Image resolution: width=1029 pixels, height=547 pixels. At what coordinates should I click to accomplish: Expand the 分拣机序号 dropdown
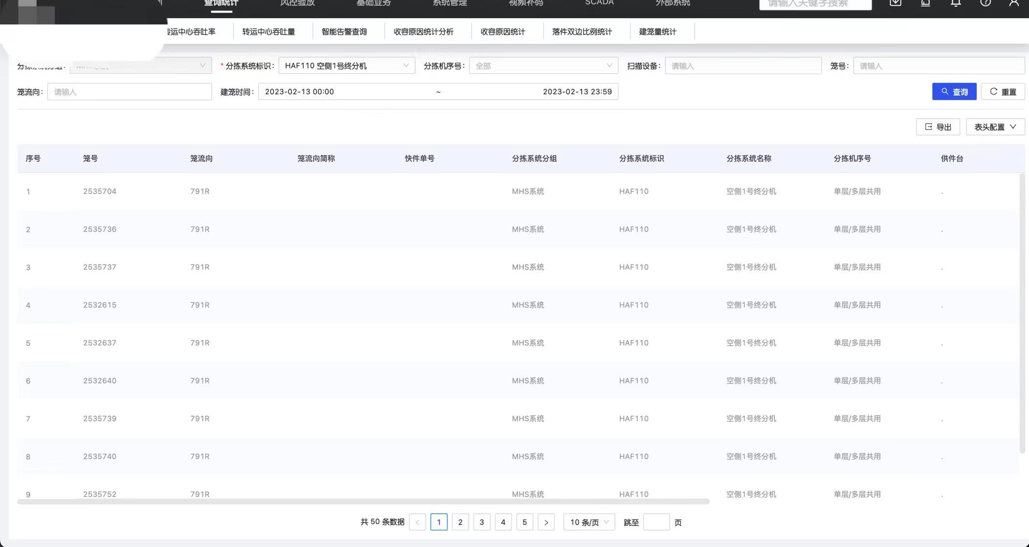pyautogui.click(x=544, y=66)
